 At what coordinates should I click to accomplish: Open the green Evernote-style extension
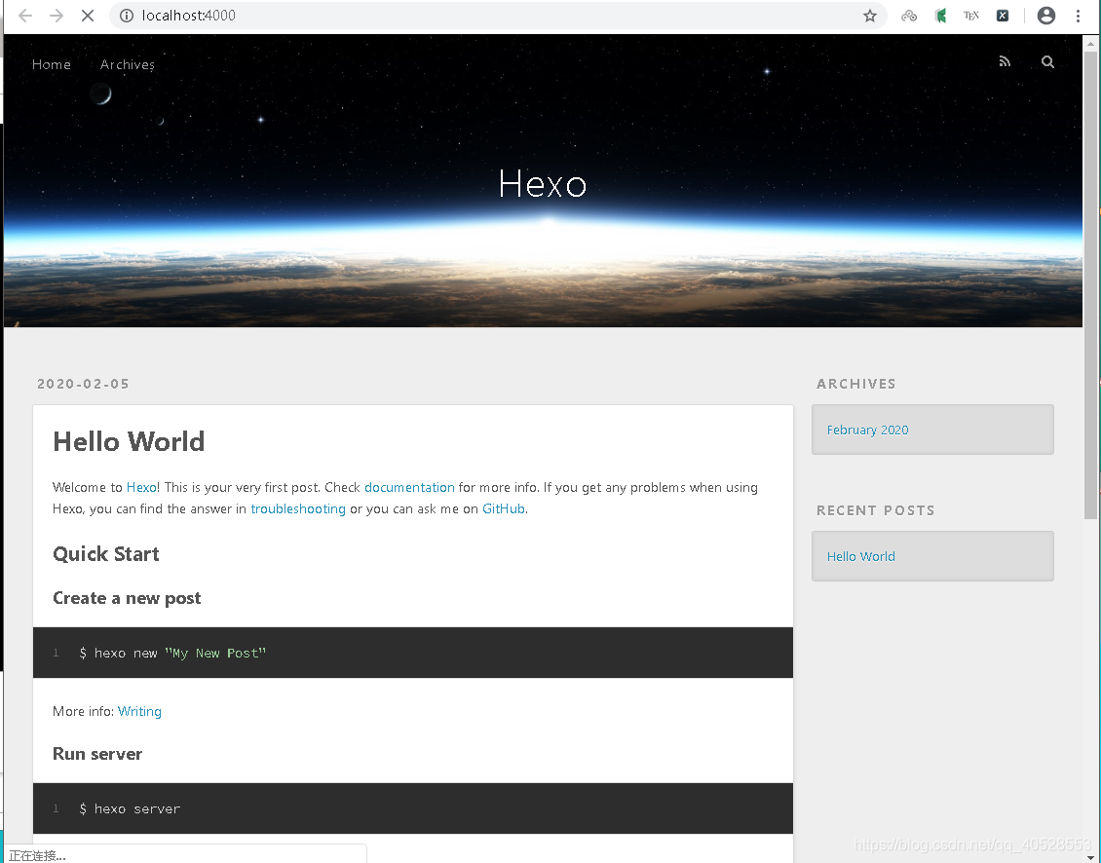[x=941, y=16]
